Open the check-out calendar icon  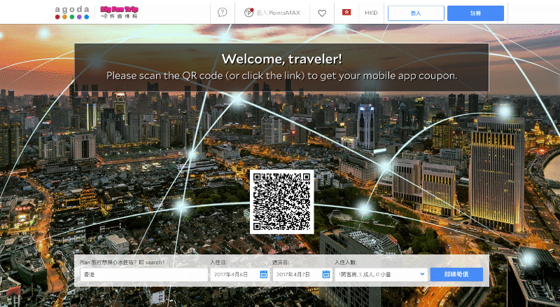point(326,274)
